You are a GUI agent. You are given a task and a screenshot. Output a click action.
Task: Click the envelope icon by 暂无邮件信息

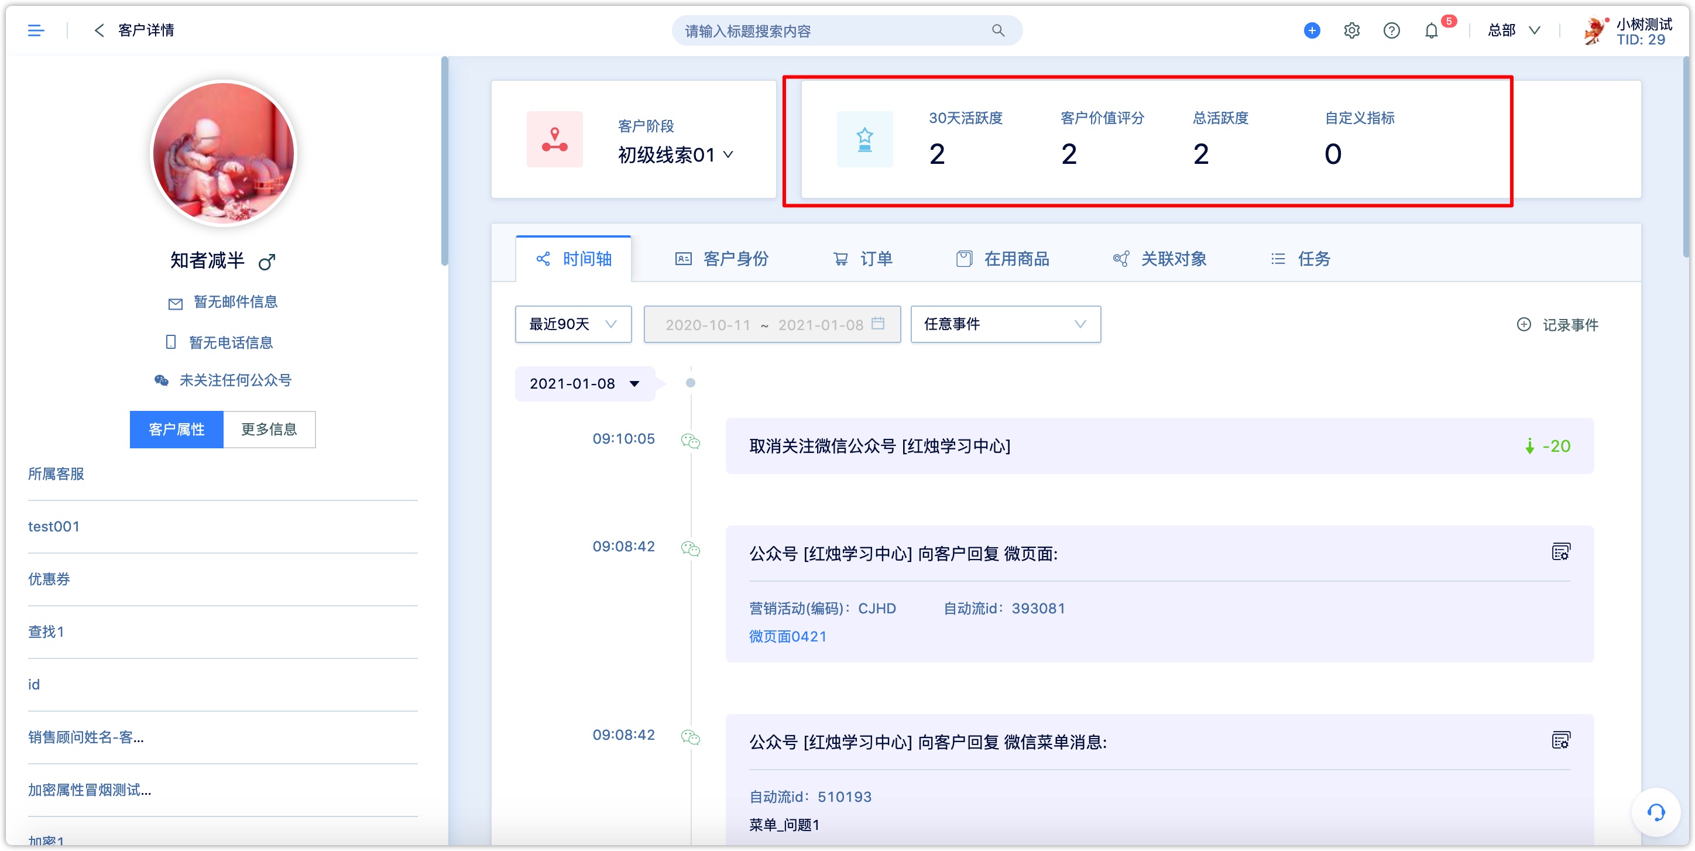[x=175, y=303]
